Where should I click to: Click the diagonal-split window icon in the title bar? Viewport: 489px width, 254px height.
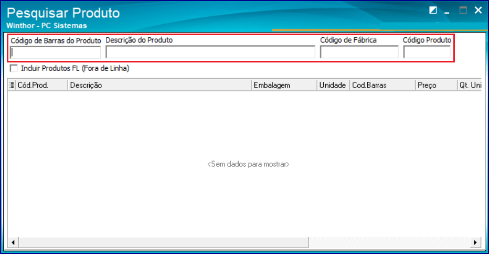(x=433, y=10)
